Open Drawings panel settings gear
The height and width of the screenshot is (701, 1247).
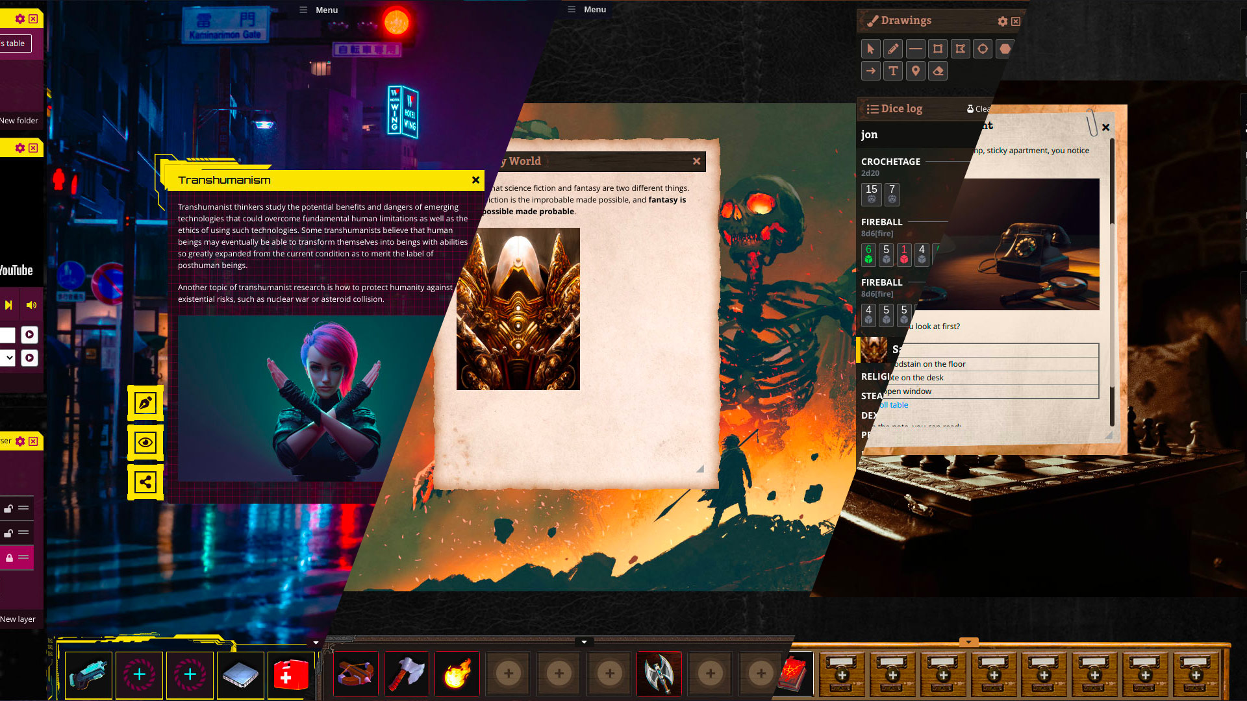(1002, 21)
